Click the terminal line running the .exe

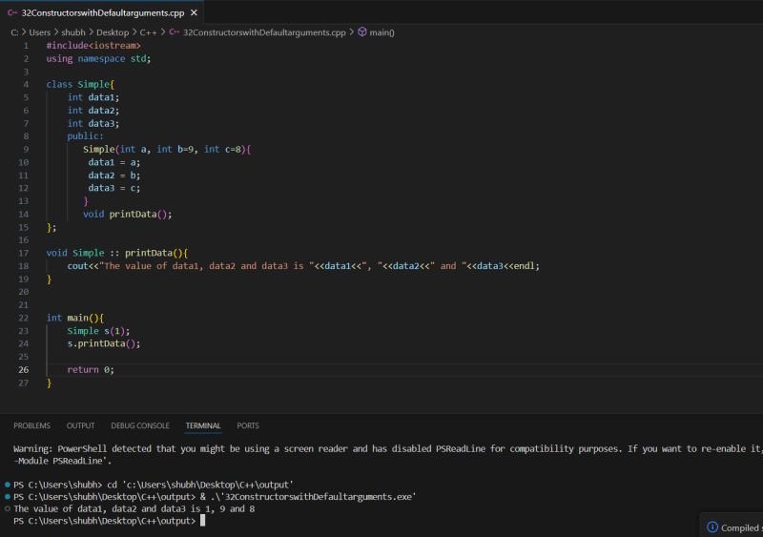click(215, 497)
